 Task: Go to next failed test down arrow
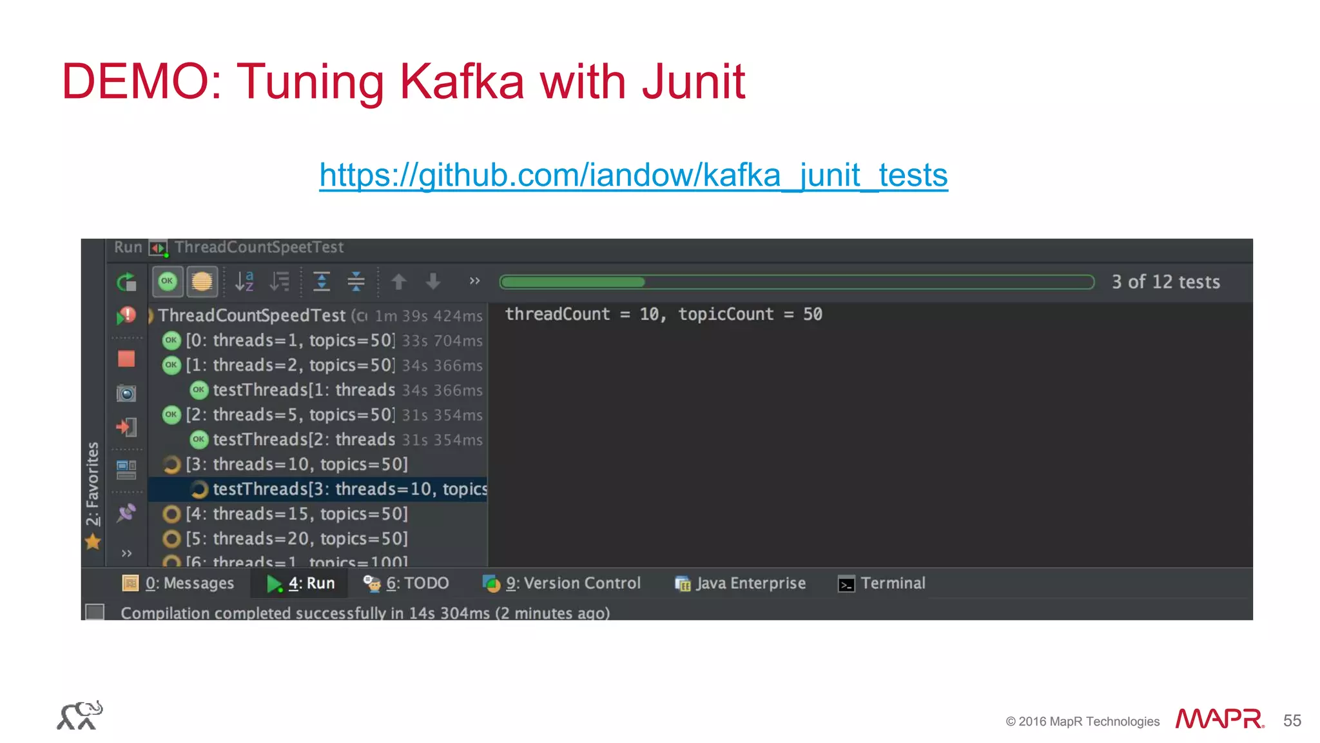[x=433, y=281]
